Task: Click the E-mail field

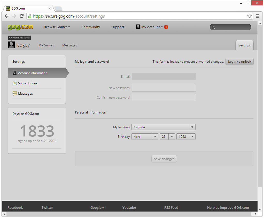Action: click(x=164, y=77)
